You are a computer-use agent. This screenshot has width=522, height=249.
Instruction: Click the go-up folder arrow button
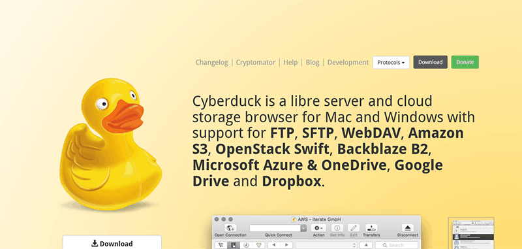(366, 245)
